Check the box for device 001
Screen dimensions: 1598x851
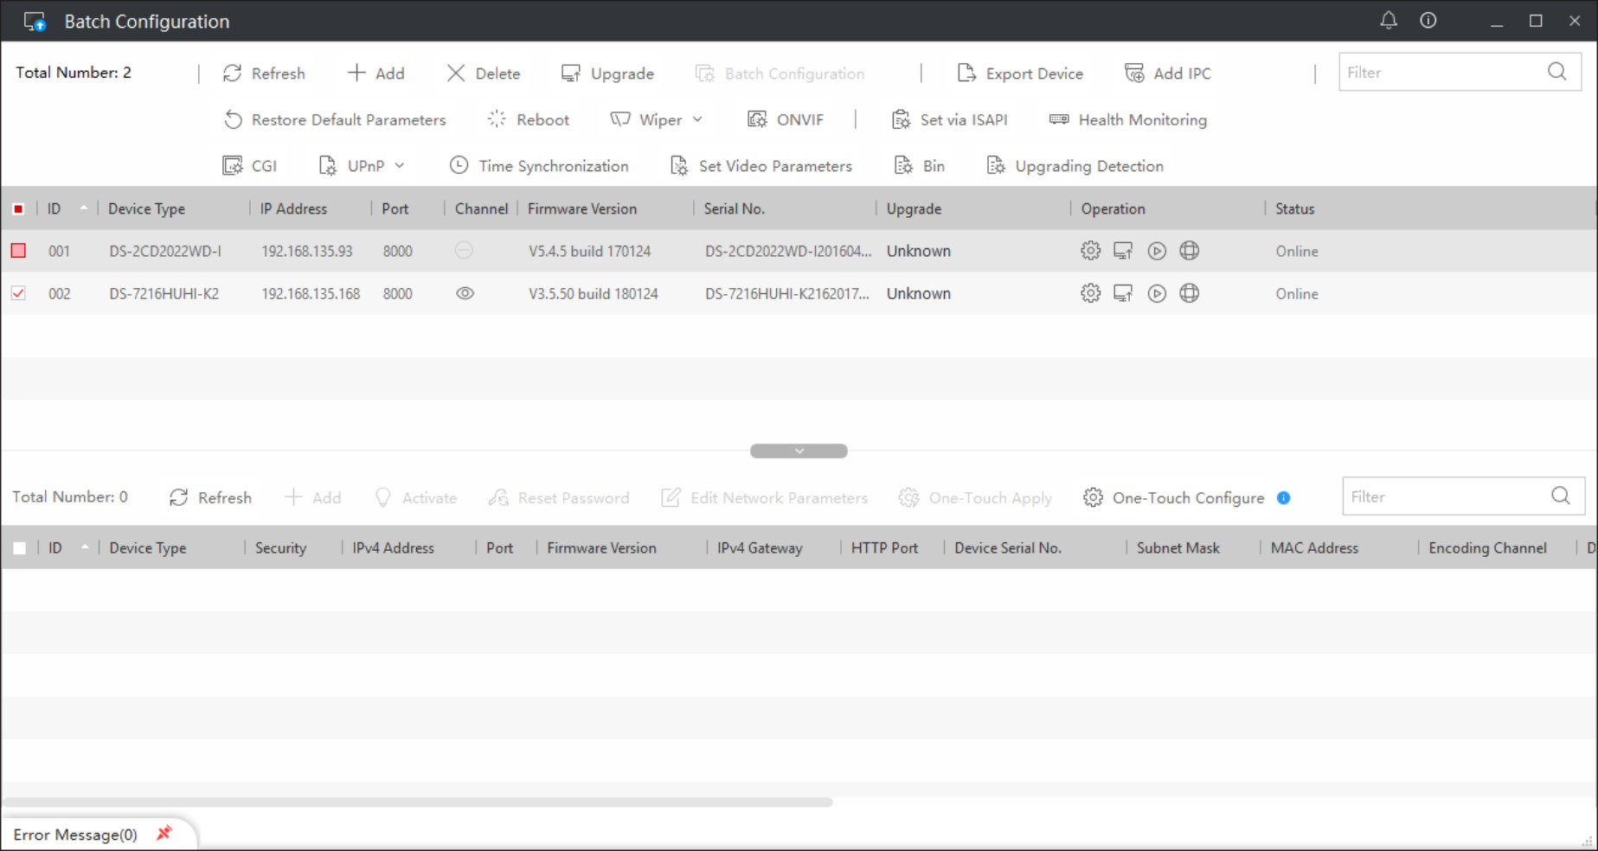click(18, 251)
